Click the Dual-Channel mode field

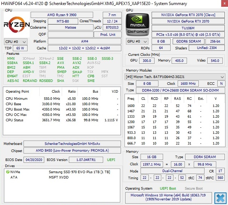point(172,171)
